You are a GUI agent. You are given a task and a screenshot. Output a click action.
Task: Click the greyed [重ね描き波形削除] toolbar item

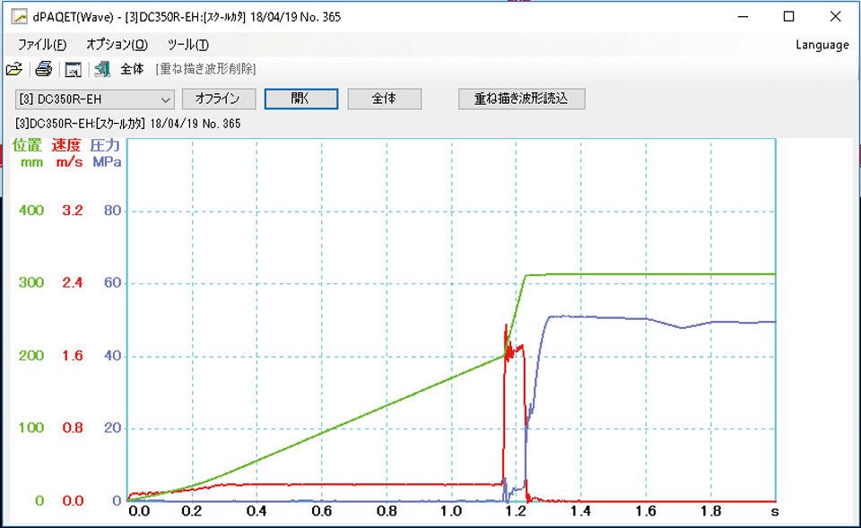pyautogui.click(x=206, y=69)
